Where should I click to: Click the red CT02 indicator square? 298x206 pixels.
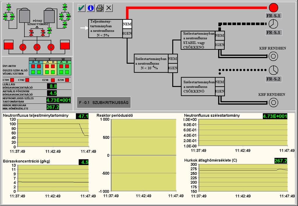(x=27, y=80)
